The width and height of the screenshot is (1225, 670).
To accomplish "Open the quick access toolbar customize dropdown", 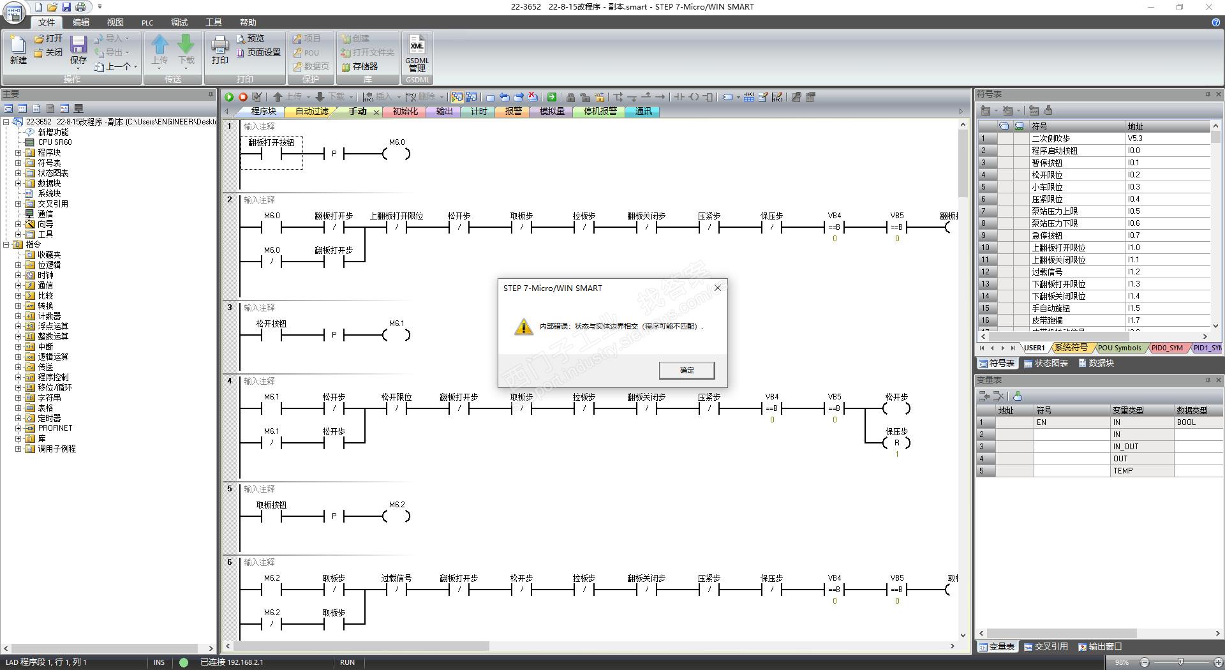I will click(x=100, y=7).
